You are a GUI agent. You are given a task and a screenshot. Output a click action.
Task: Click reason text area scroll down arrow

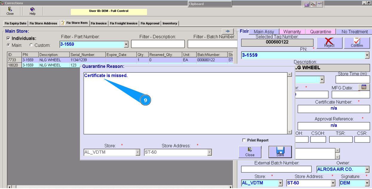(290, 132)
